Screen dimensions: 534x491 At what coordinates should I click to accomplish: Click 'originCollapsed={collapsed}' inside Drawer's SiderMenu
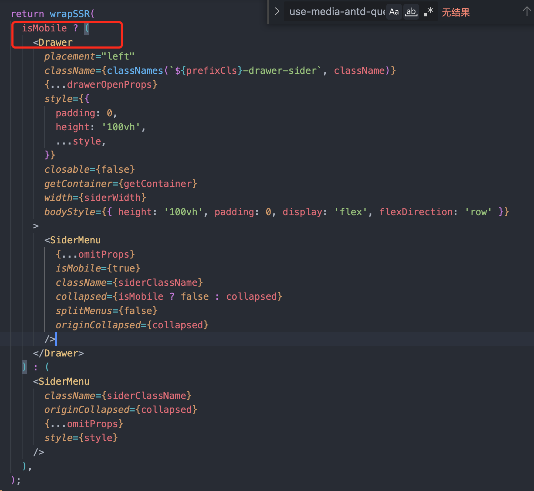[x=132, y=325]
